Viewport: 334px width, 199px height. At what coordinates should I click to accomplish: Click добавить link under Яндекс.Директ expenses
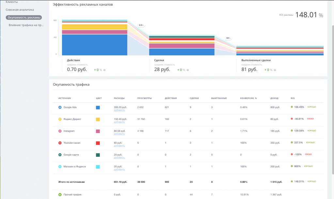point(119,122)
